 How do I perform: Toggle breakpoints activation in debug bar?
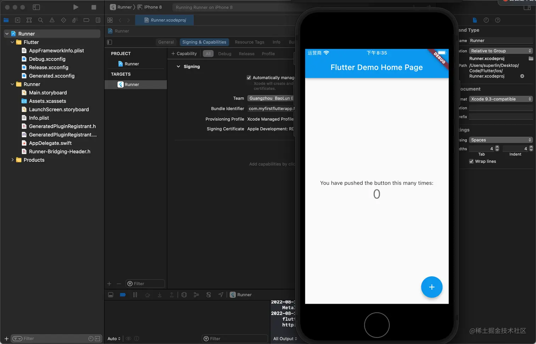point(123,295)
